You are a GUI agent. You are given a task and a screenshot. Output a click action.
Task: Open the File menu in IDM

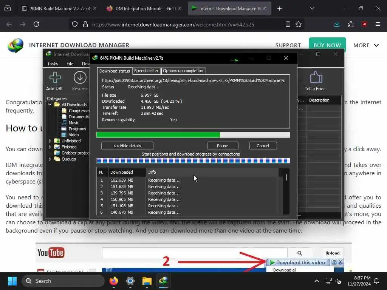[70, 64]
